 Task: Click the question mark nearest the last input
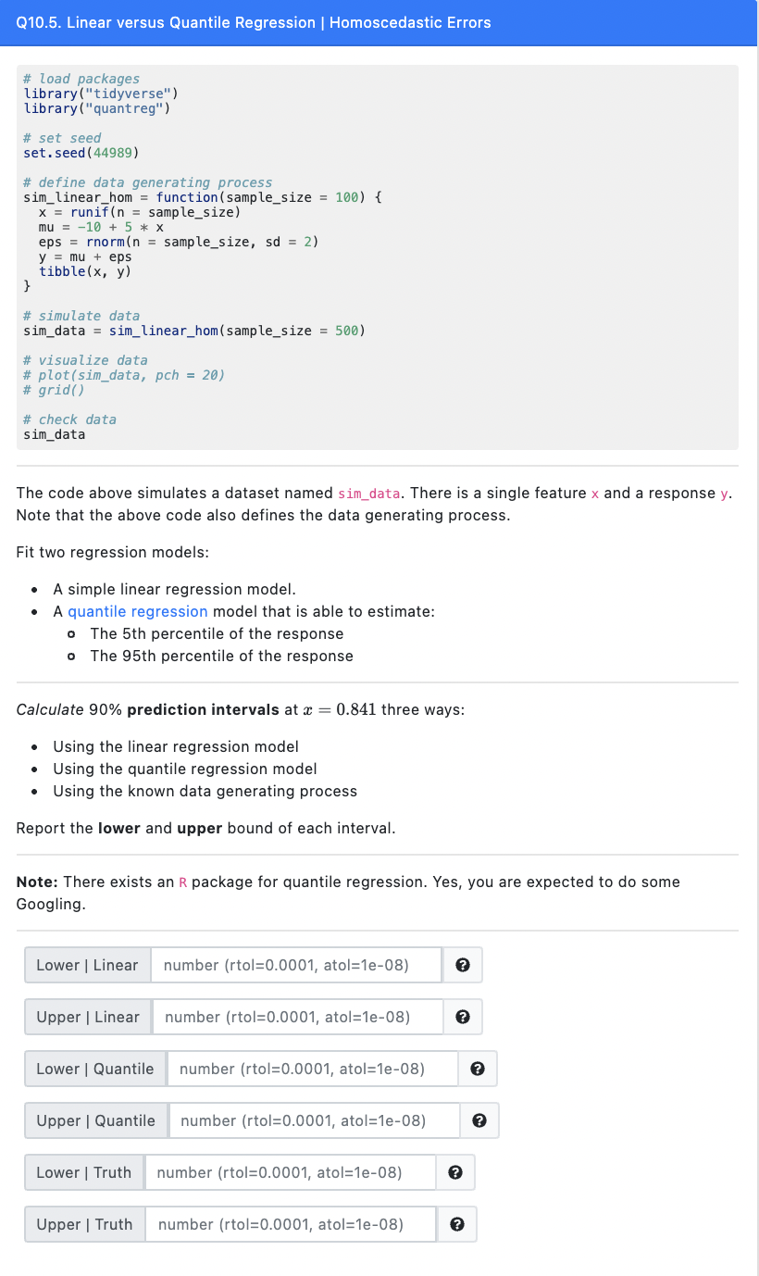457,1224
